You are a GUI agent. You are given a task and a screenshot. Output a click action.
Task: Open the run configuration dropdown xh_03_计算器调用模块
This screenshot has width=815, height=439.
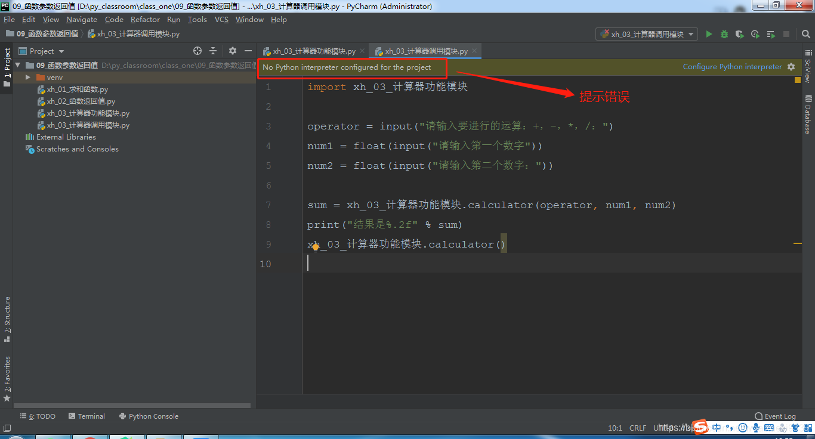646,34
